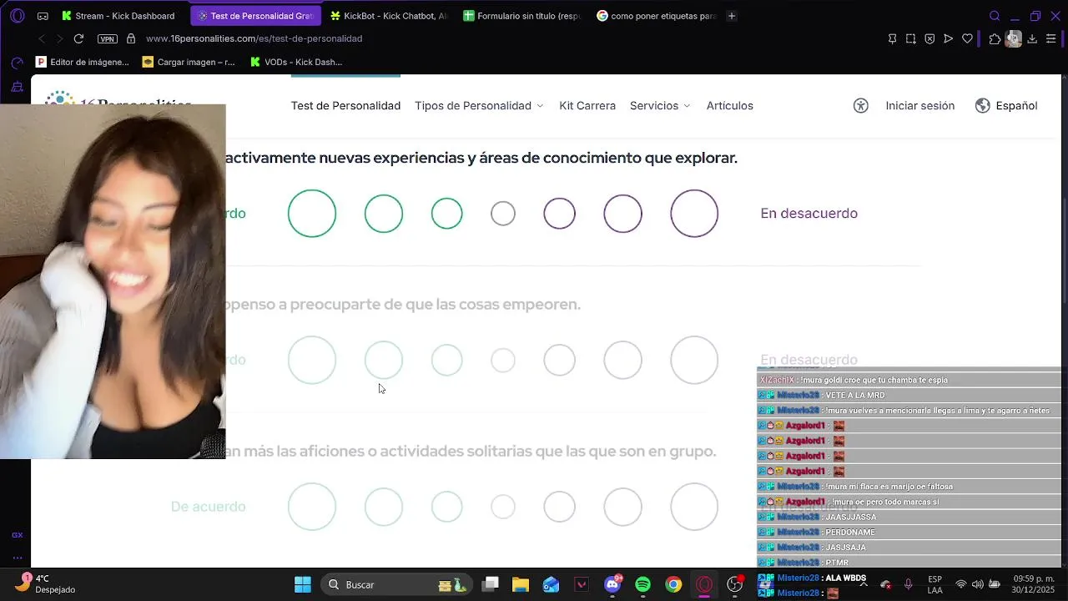This screenshot has width=1068, height=601.
Task: Open Google Chrome from the taskbar
Action: pyautogui.click(x=673, y=584)
